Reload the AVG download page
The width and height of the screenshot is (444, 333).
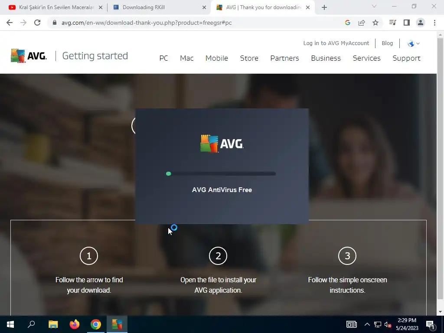click(x=37, y=23)
